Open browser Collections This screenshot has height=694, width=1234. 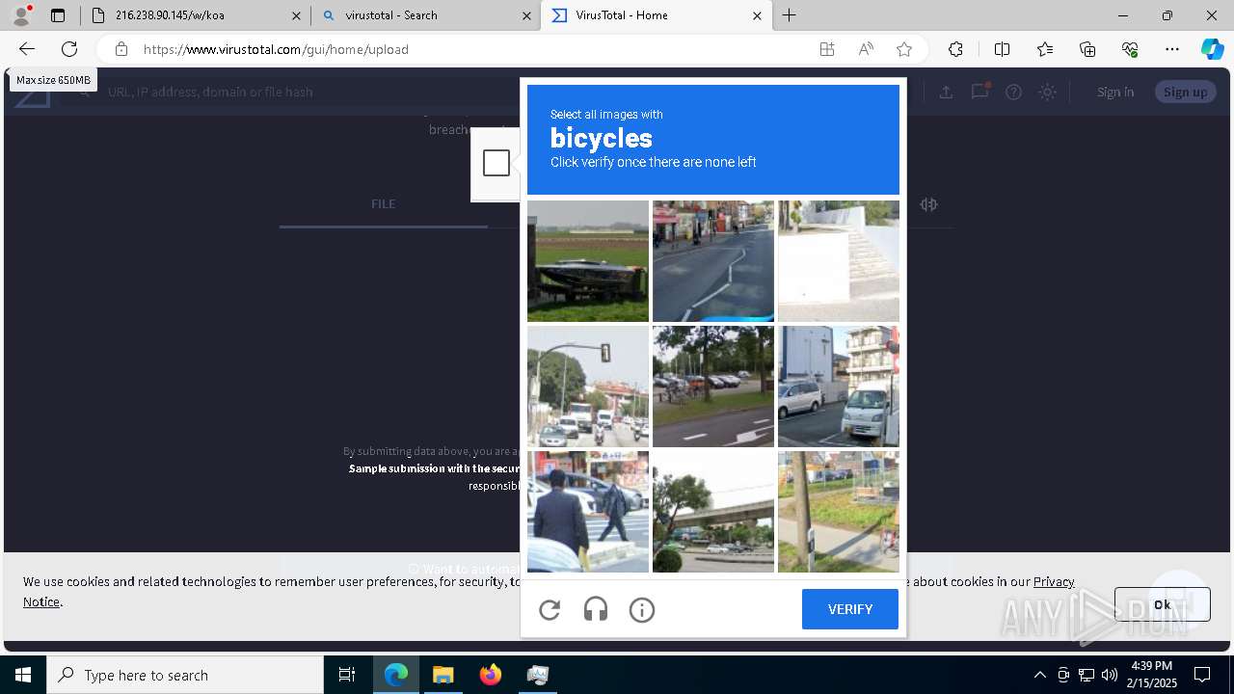(x=1087, y=49)
